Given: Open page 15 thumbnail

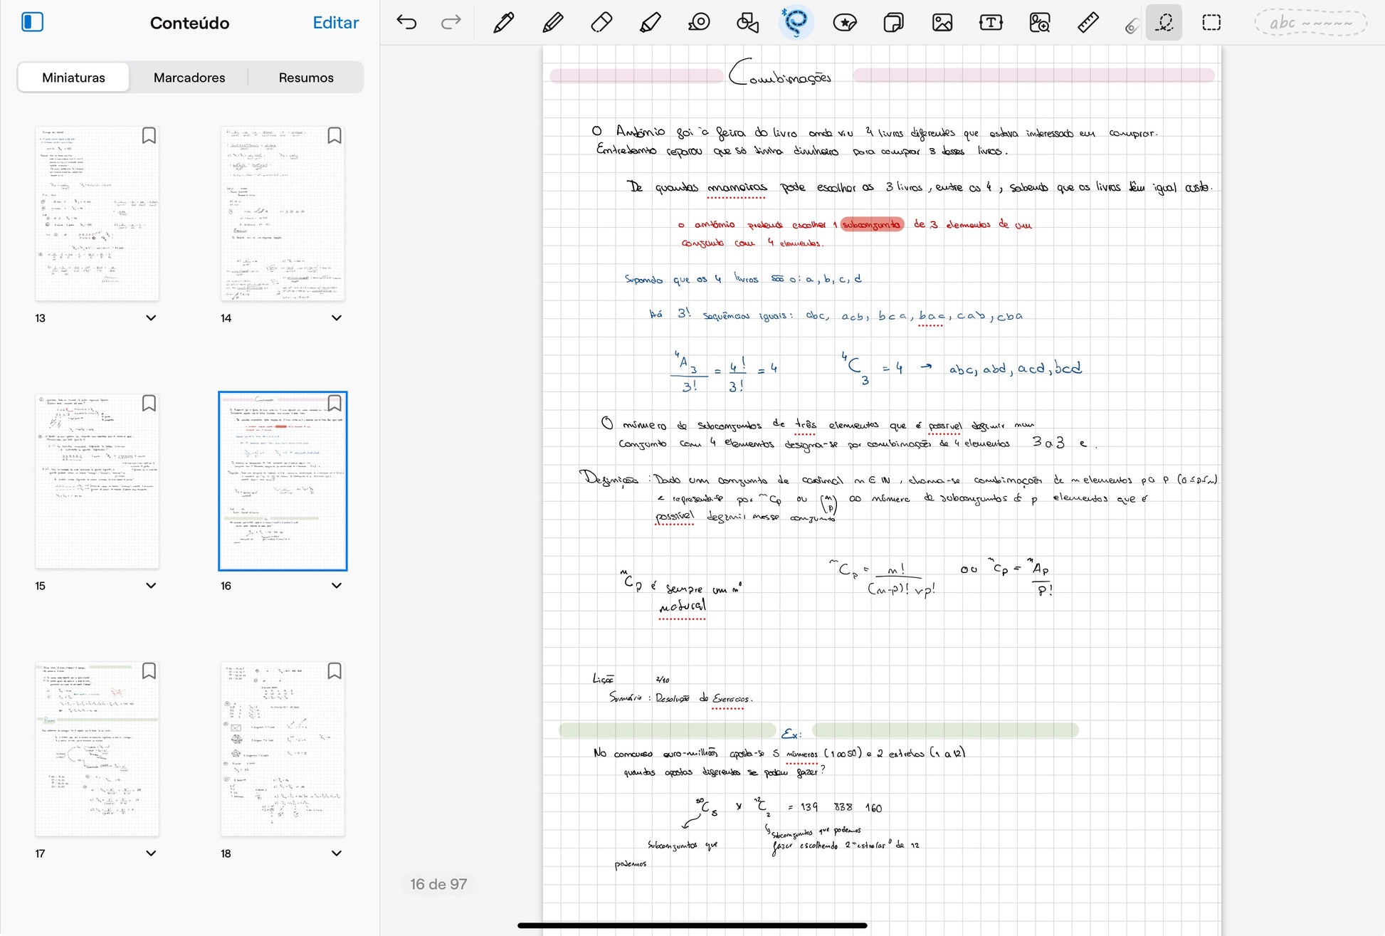Looking at the screenshot, I should tap(98, 480).
